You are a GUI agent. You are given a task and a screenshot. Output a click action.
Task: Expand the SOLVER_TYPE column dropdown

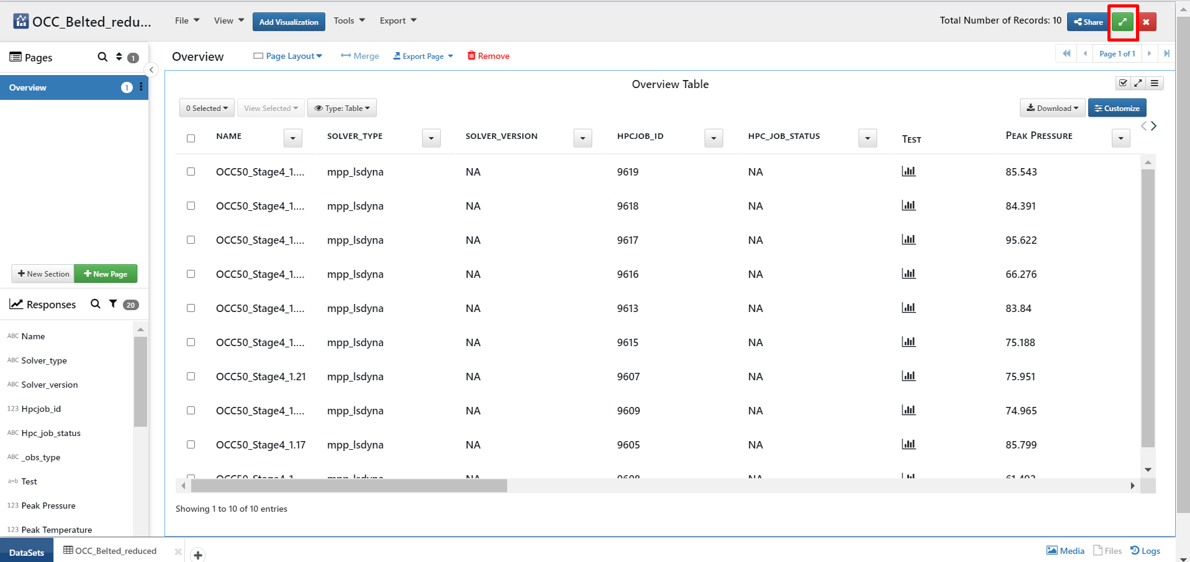tap(431, 138)
